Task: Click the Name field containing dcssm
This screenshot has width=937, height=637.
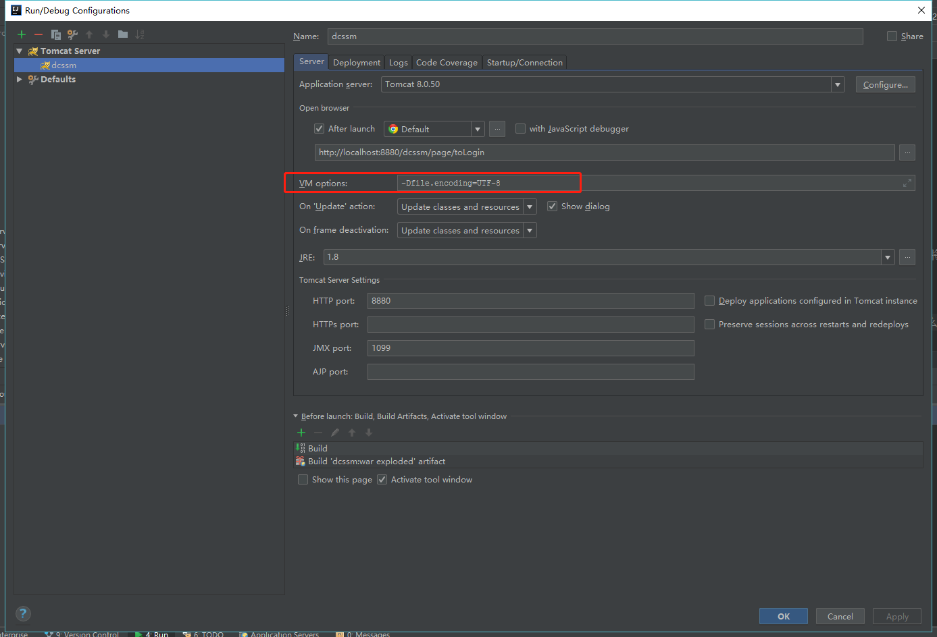Action: tap(595, 36)
